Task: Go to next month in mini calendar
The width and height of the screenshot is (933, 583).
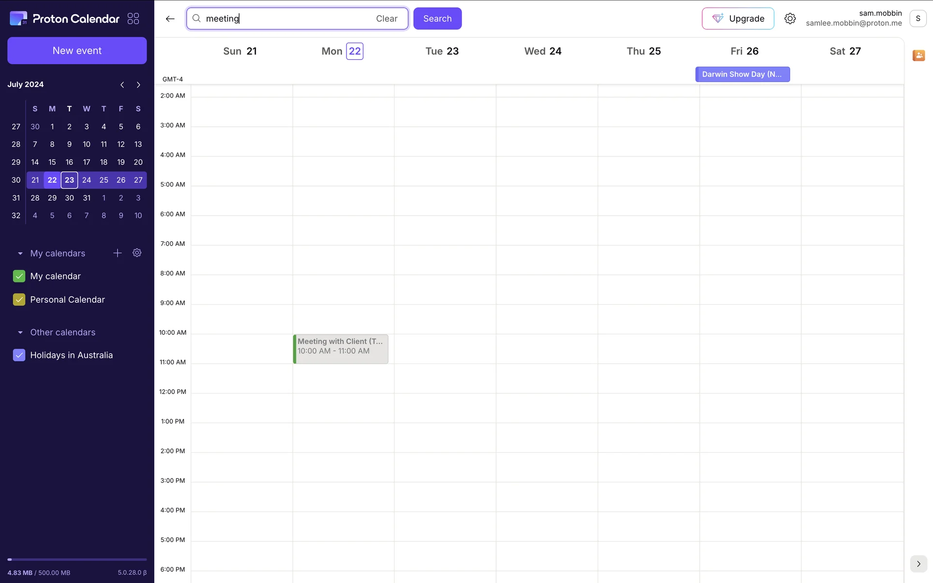Action: (x=138, y=85)
